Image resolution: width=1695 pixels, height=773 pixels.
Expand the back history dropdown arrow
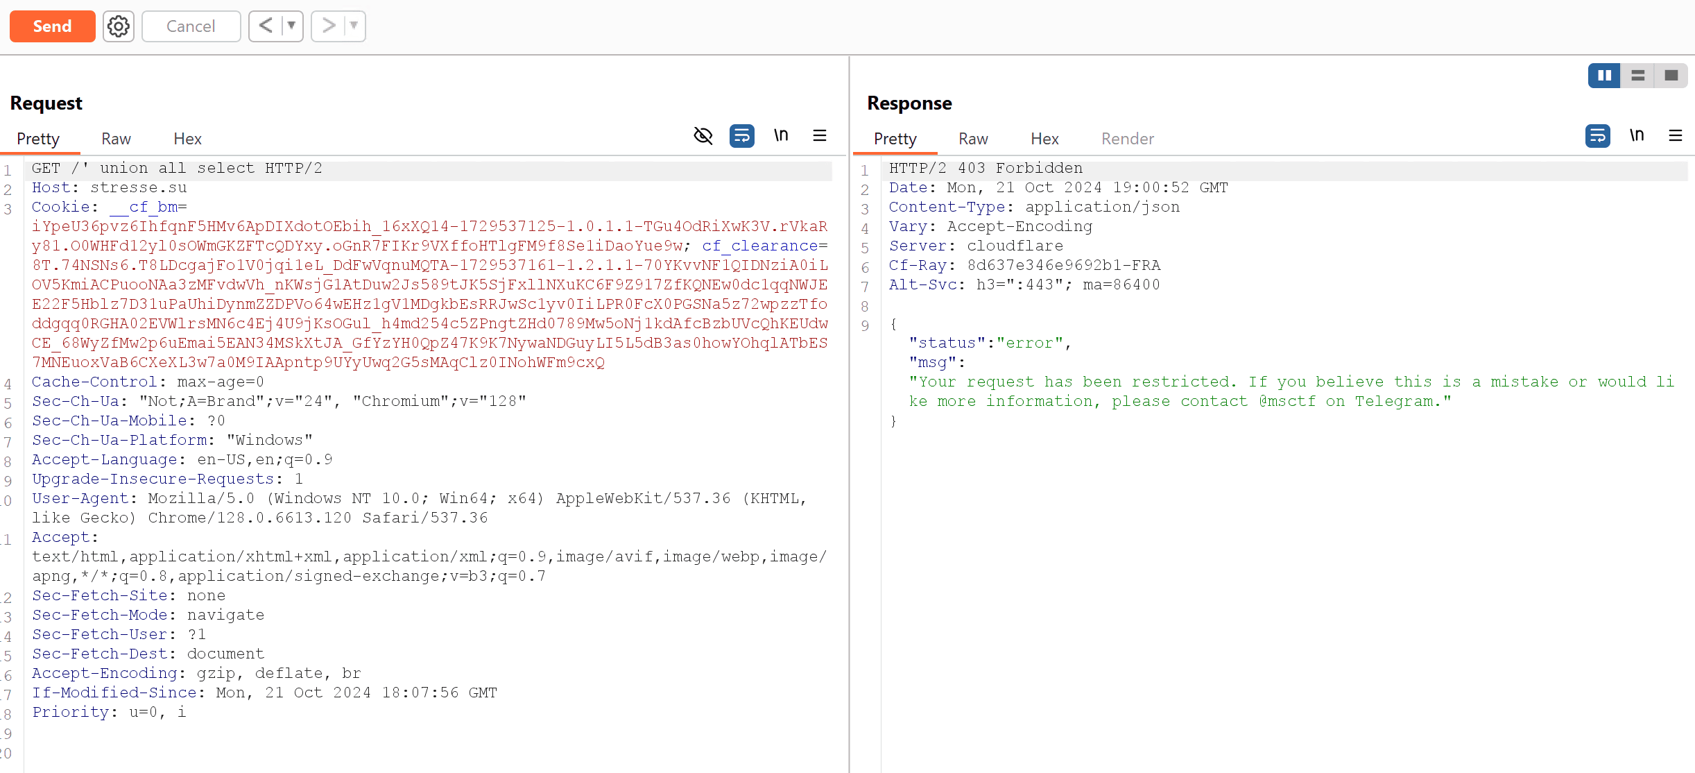tap(292, 26)
